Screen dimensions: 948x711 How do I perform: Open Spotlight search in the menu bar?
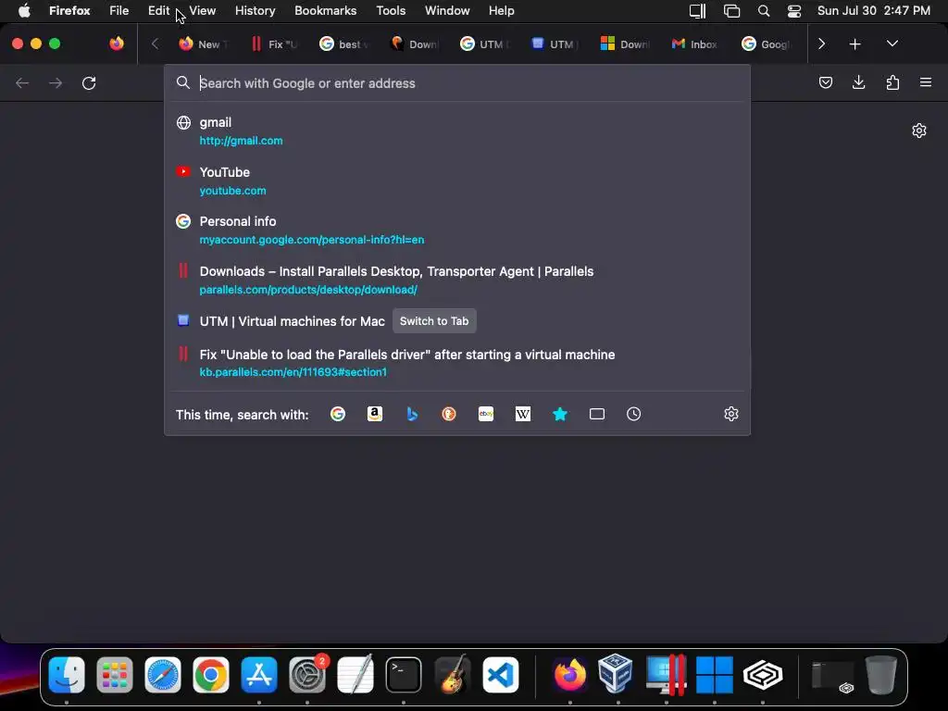[764, 11]
